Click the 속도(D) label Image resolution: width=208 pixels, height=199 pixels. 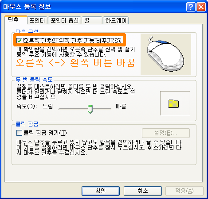pos(27,106)
